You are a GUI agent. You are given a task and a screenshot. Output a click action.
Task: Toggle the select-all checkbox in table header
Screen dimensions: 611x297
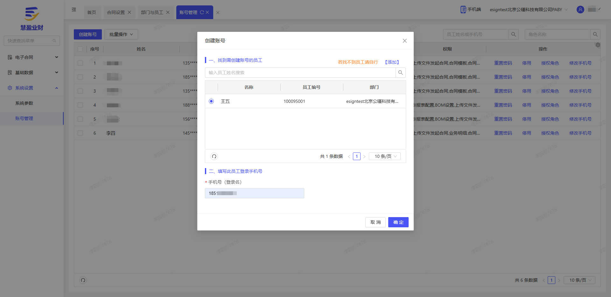[80, 49]
